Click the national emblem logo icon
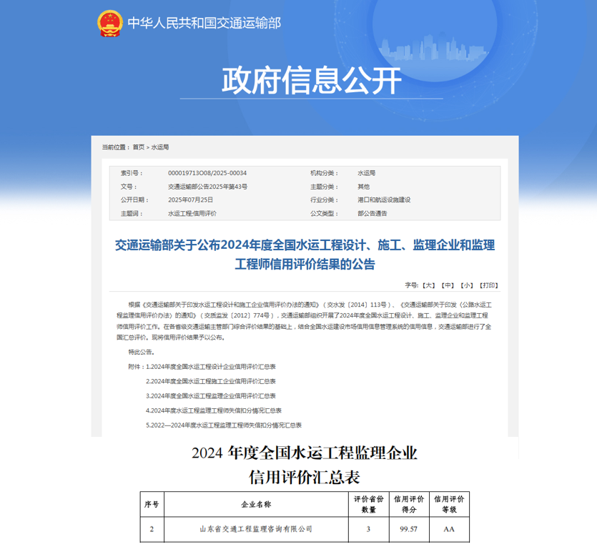Image resolution: width=597 pixels, height=547 pixels. (x=110, y=22)
